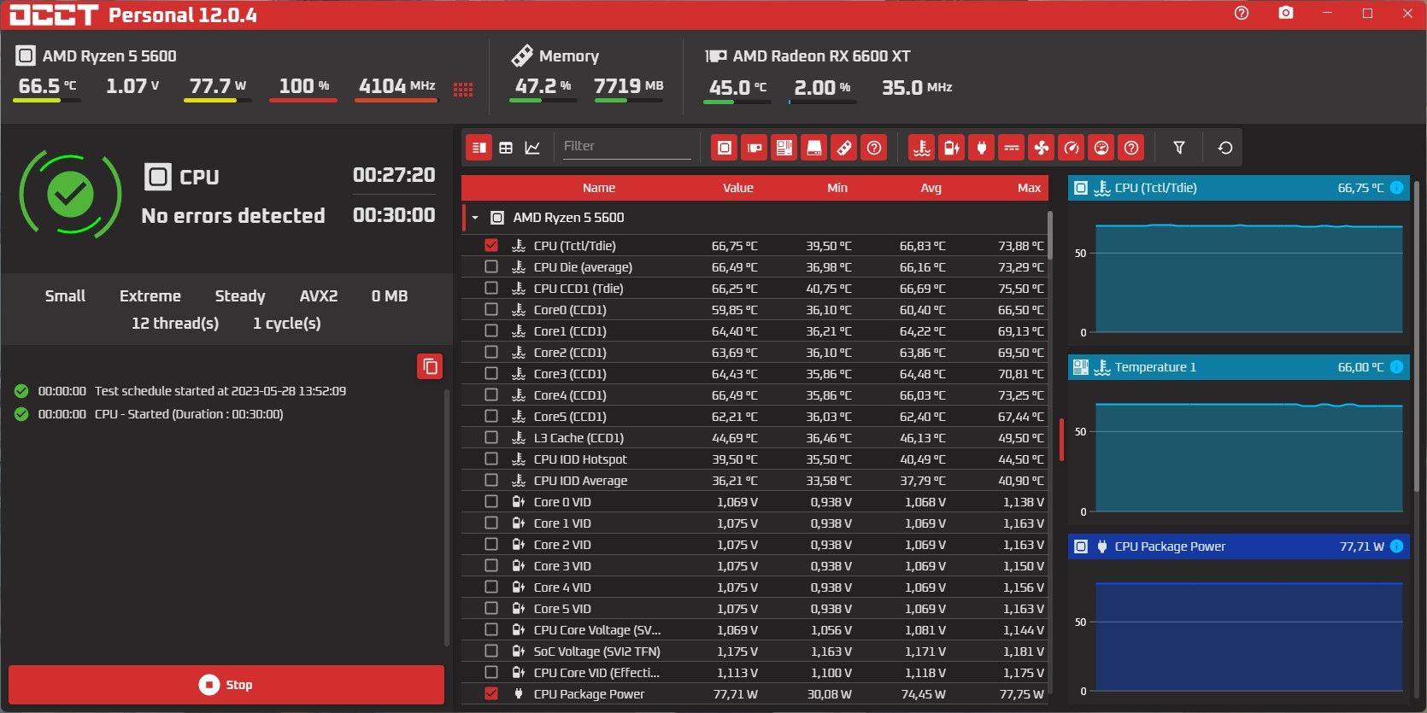The image size is (1427, 713).
Task: Uncheck the CPU (Tctl/Tdie) checkbox
Action: coord(490,245)
